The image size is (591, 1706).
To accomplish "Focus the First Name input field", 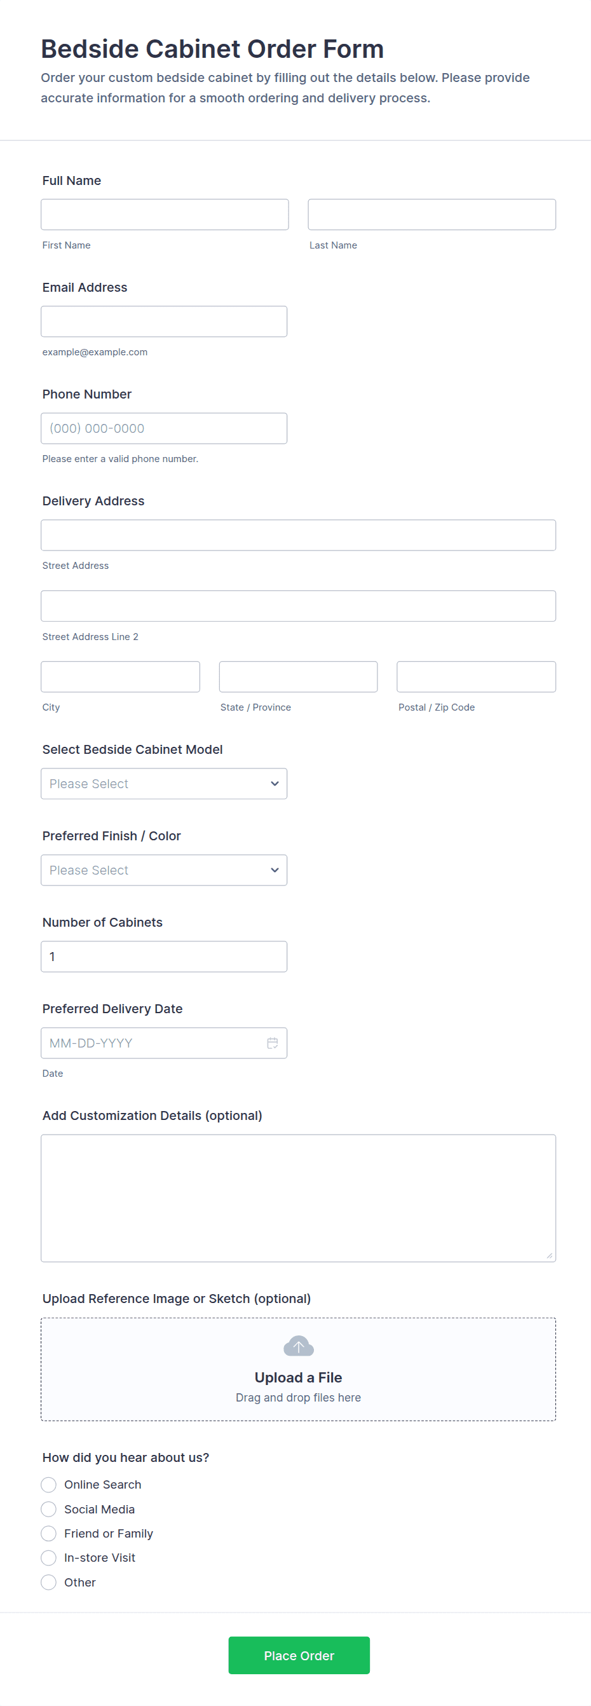I will pos(164,215).
